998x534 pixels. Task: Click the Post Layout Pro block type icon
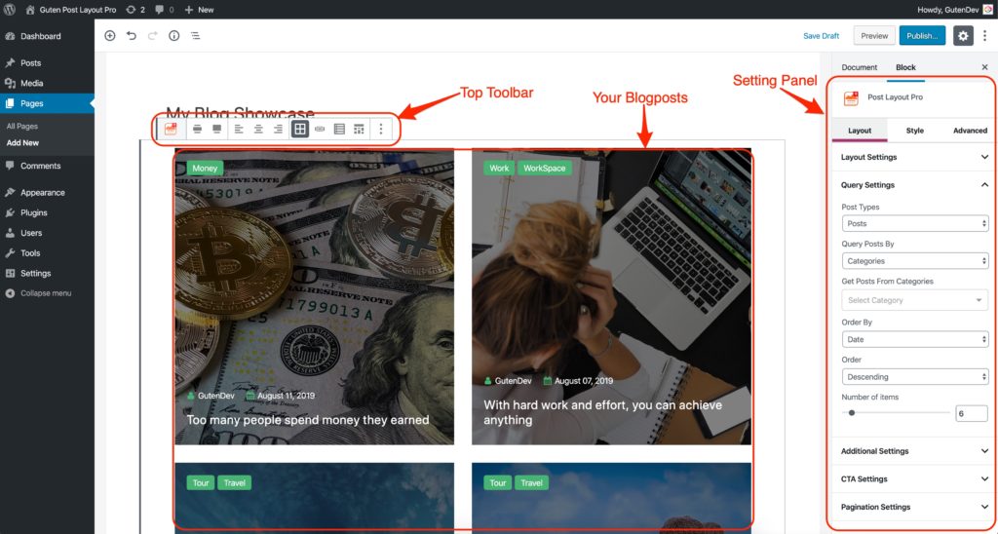pos(171,130)
